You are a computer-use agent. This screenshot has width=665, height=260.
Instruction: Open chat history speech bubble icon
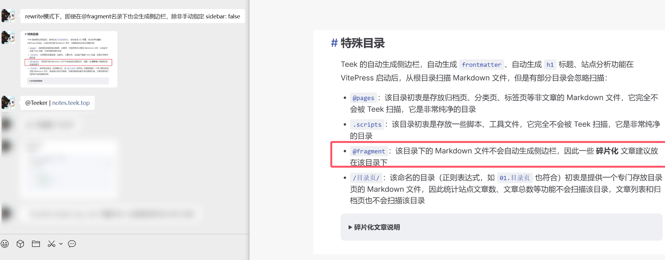[72, 244]
